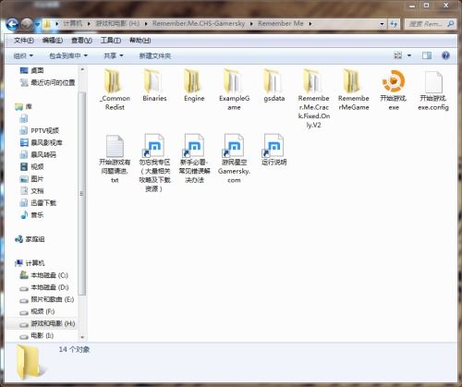
Task: Select 照片和歌曲 (E:) drive
Action: (x=46, y=299)
